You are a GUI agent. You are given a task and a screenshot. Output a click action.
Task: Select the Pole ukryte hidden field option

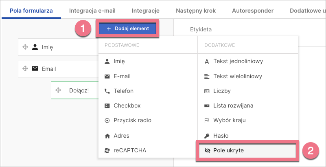point(228,150)
